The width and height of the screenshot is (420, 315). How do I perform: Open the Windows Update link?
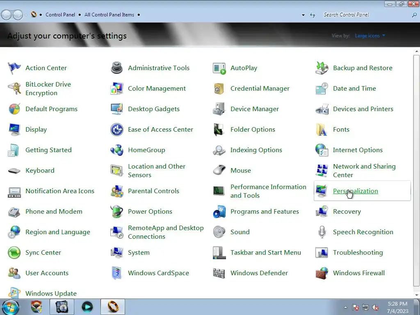(51, 294)
